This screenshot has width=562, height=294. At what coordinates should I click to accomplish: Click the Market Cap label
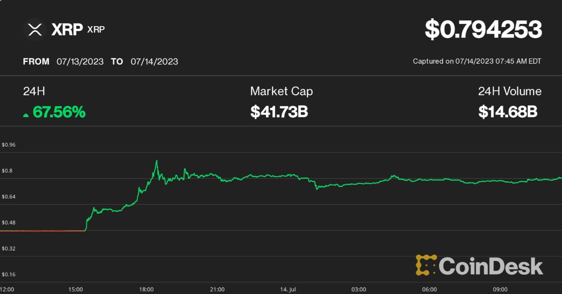point(281,91)
